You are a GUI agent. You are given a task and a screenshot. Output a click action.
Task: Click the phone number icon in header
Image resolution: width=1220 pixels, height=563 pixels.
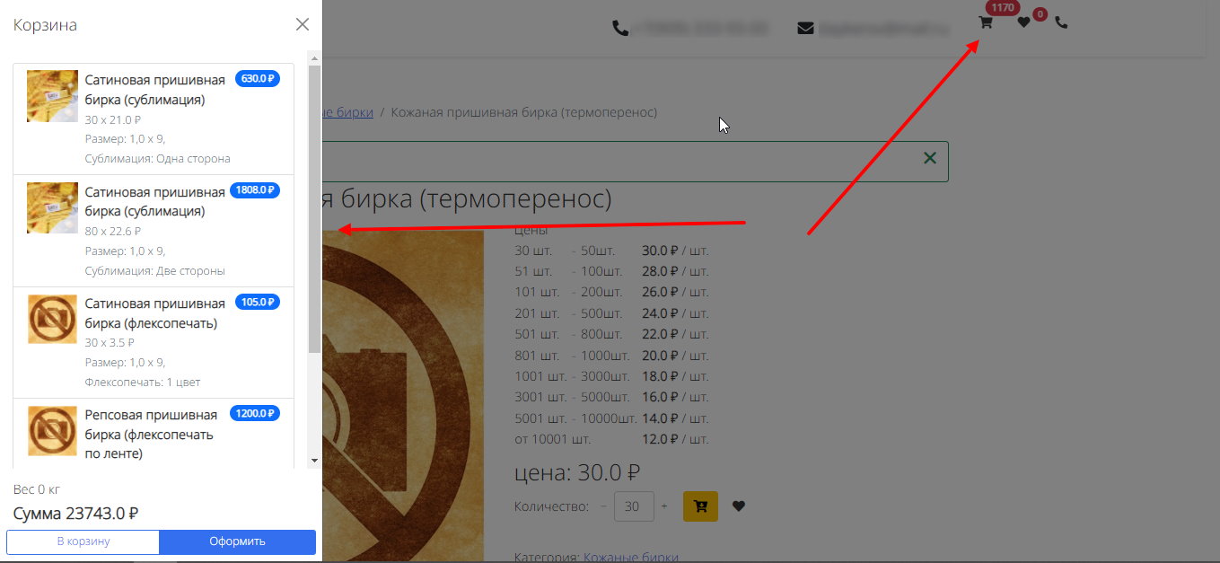click(620, 29)
